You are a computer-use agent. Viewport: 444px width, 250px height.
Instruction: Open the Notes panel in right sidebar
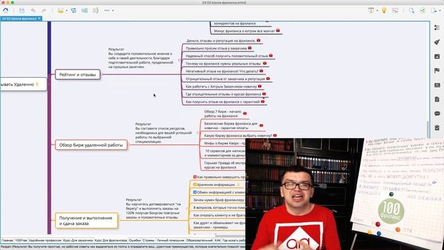(x=437, y=99)
